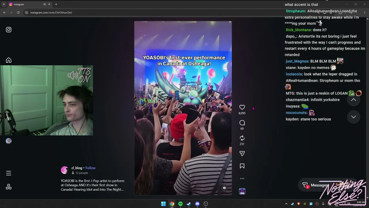Viewport: 369px width, 208px height.
Task: Click the 231 reposts count
Action: coord(242,144)
